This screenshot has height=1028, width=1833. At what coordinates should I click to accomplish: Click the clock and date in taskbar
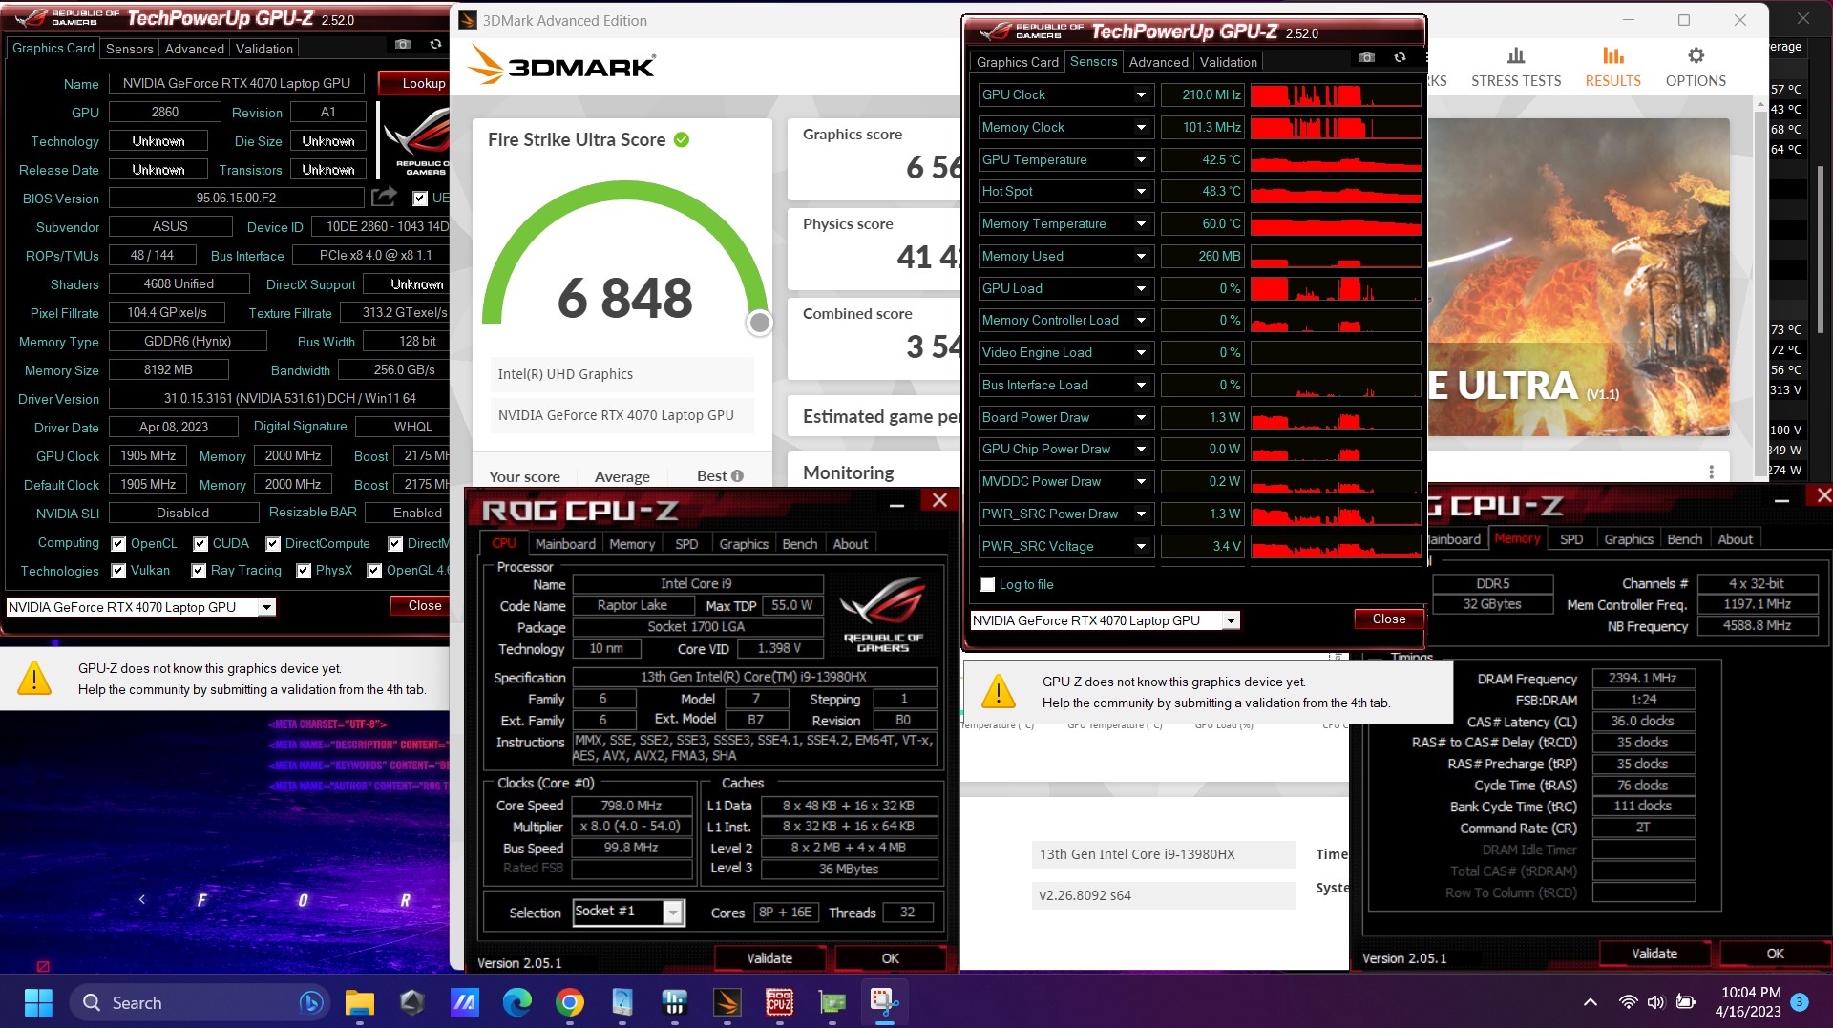point(1749,1002)
